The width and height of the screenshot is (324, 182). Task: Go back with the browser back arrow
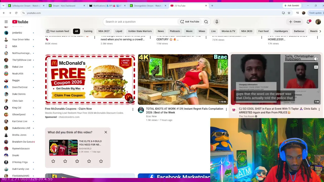click(x=4, y=13)
